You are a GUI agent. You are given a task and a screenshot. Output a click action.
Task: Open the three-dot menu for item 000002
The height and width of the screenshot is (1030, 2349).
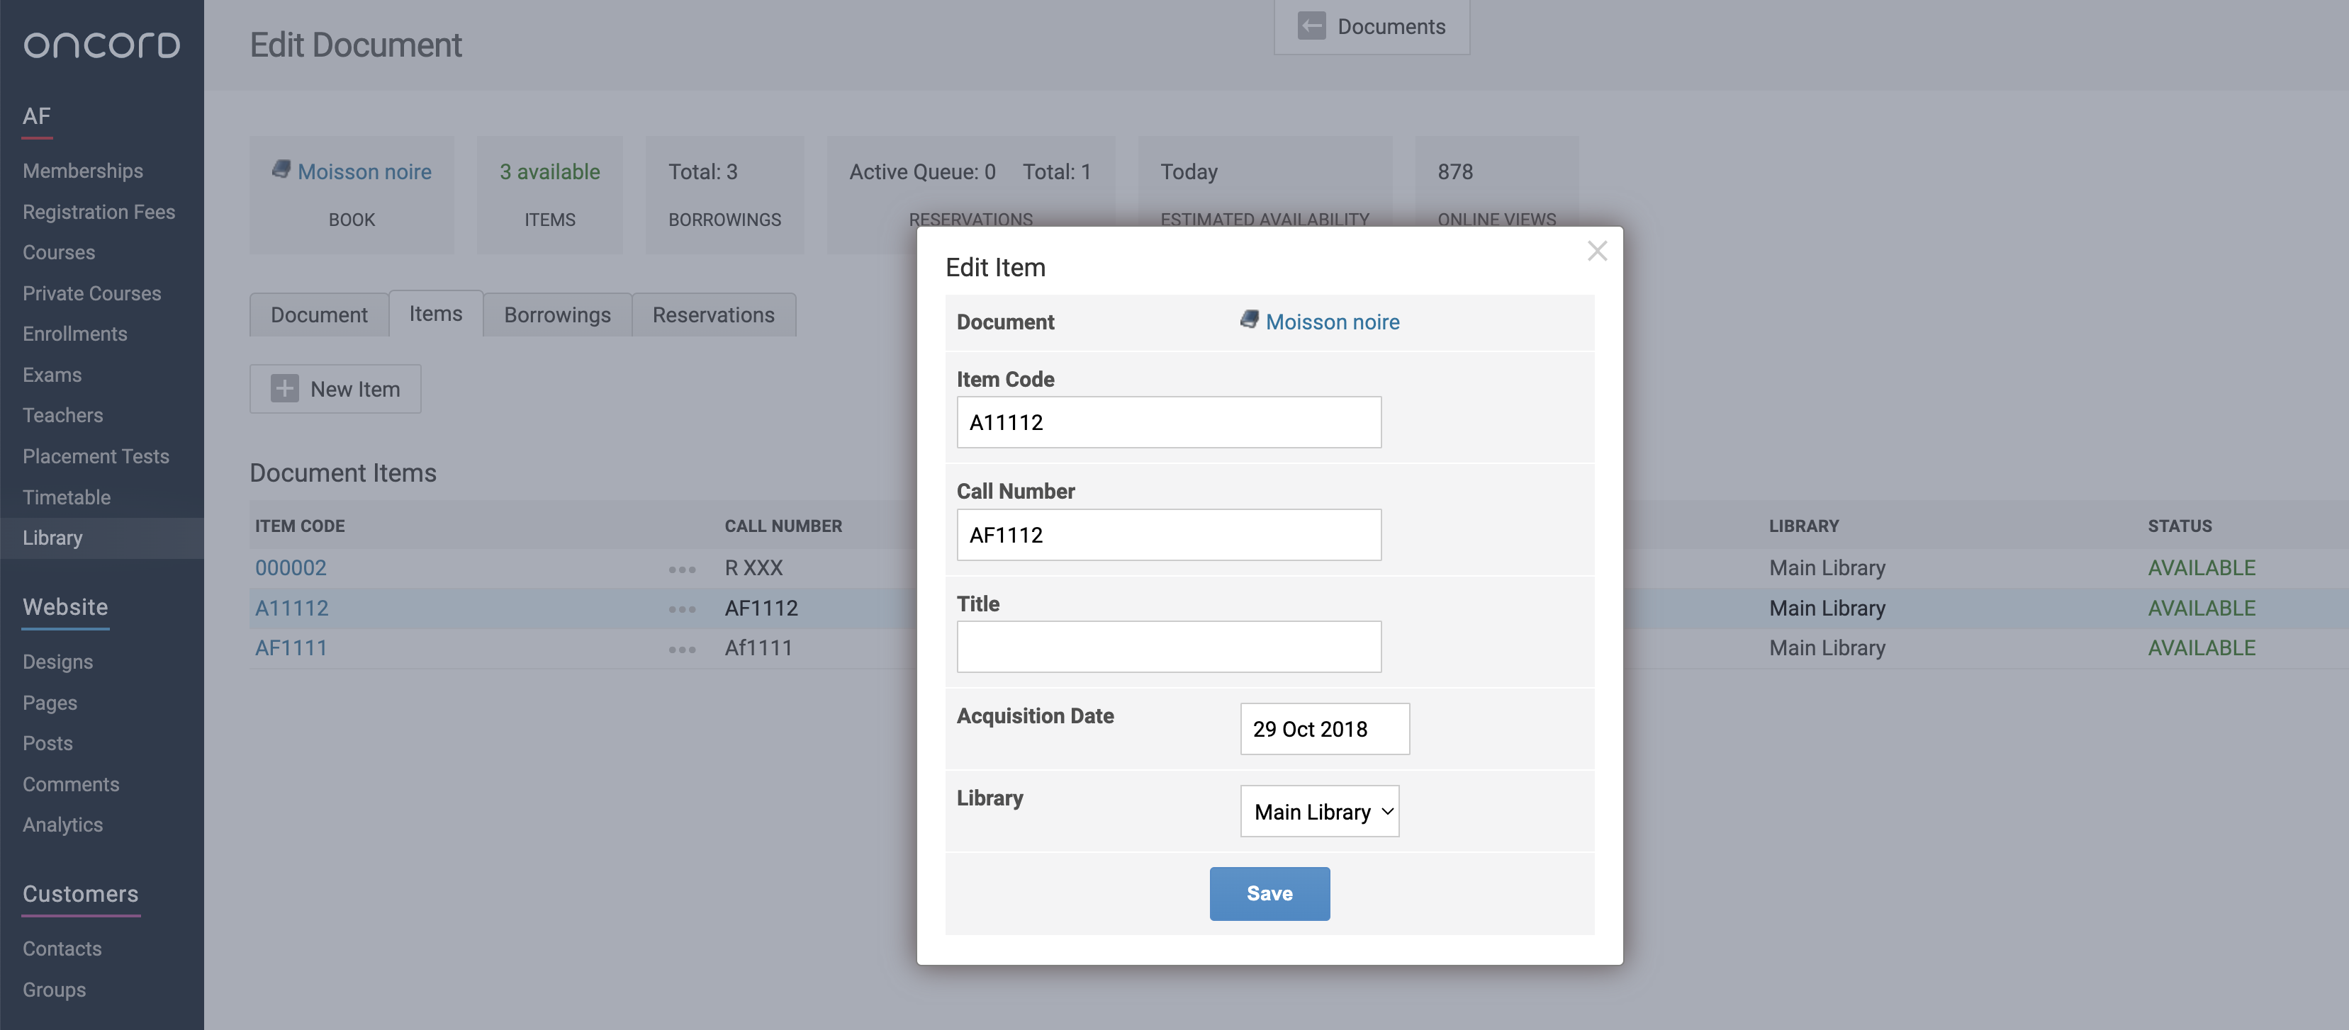[x=681, y=569]
